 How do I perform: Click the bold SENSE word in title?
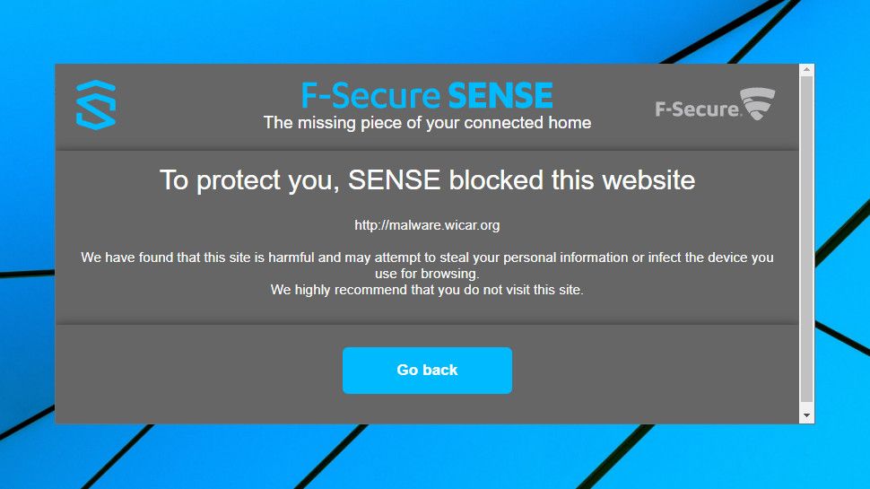tap(500, 96)
